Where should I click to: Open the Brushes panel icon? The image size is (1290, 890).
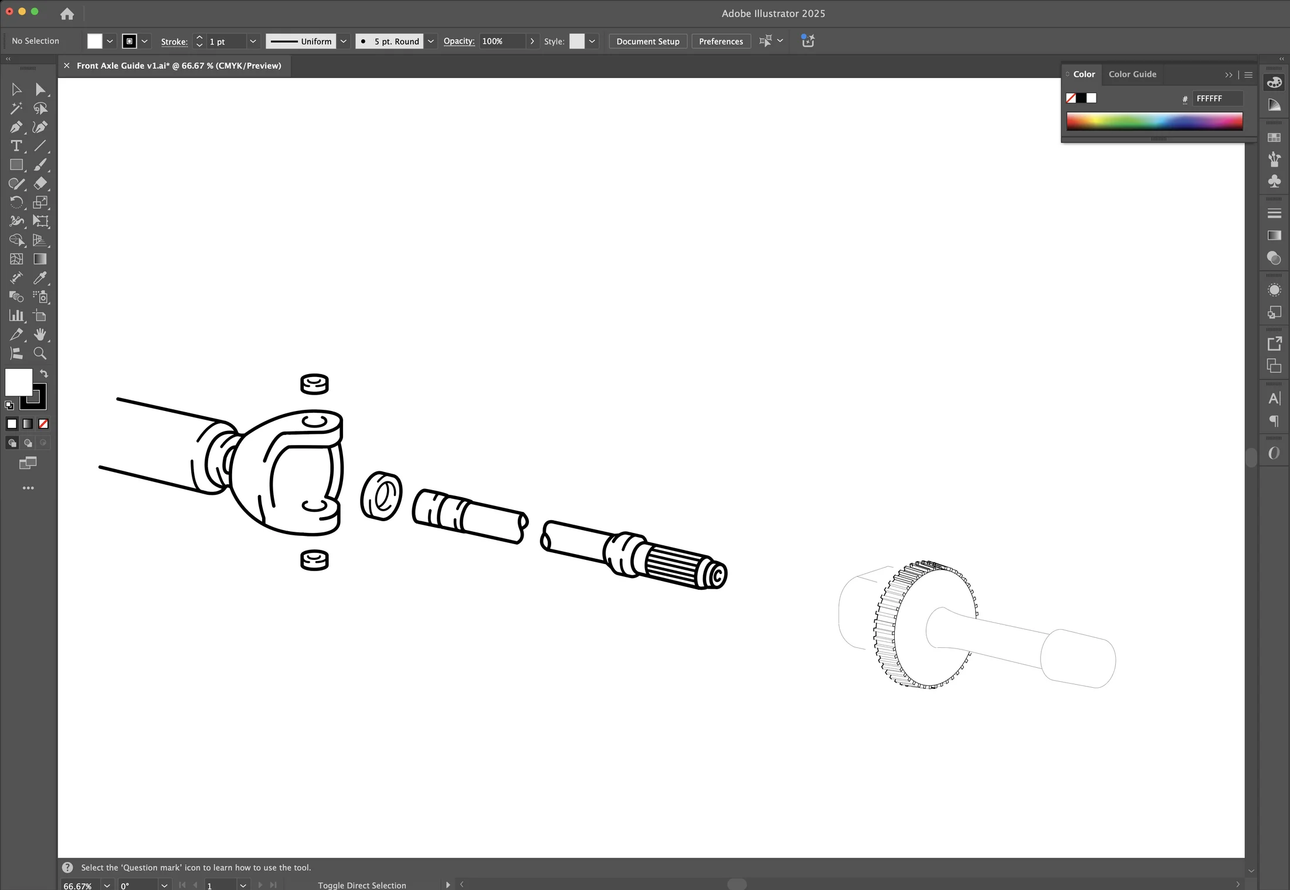pyautogui.click(x=1274, y=159)
